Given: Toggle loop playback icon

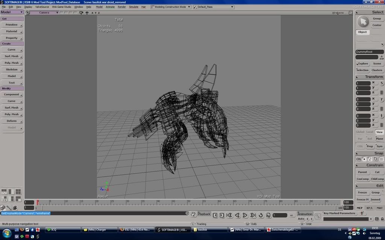Looking at the screenshot, I should click(261, 215).
